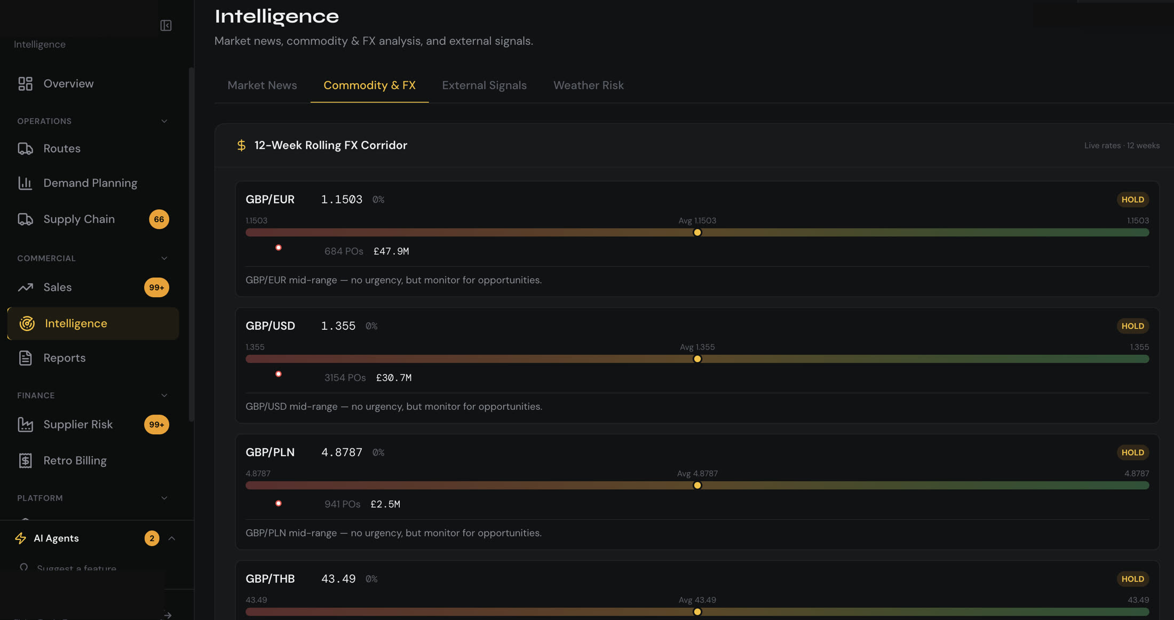The image size is (1174, 620).
Task: Click the "Avg 1.1503" label
Action: (x=697, y=221)
